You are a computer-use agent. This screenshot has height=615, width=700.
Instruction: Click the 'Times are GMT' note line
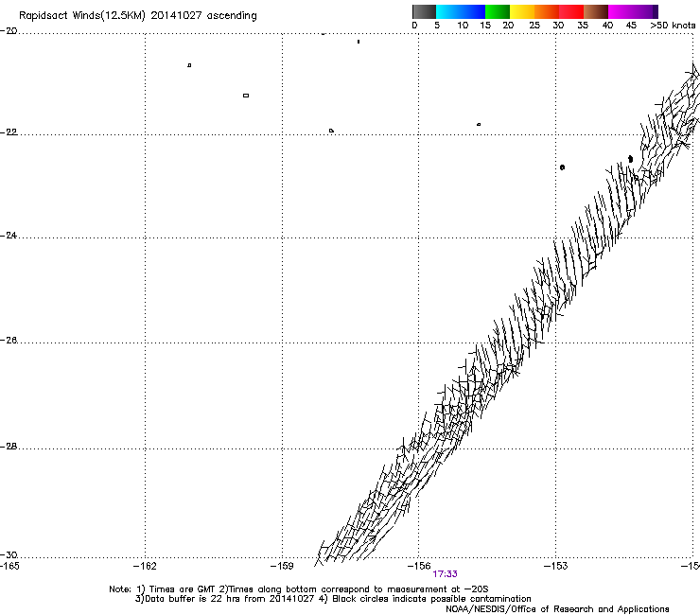[299, 589]
